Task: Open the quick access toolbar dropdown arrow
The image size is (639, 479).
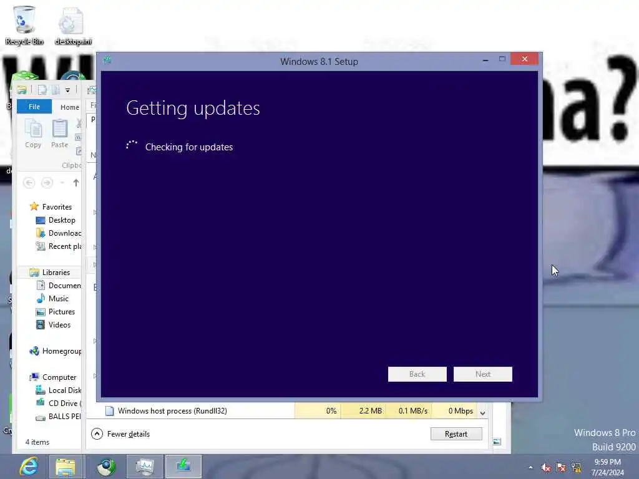Action: tap(67, 90)
